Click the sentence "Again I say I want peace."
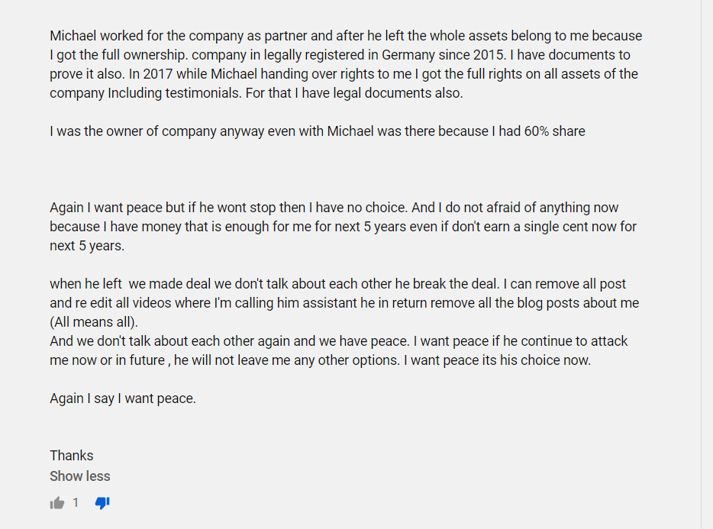 (123, 398)
